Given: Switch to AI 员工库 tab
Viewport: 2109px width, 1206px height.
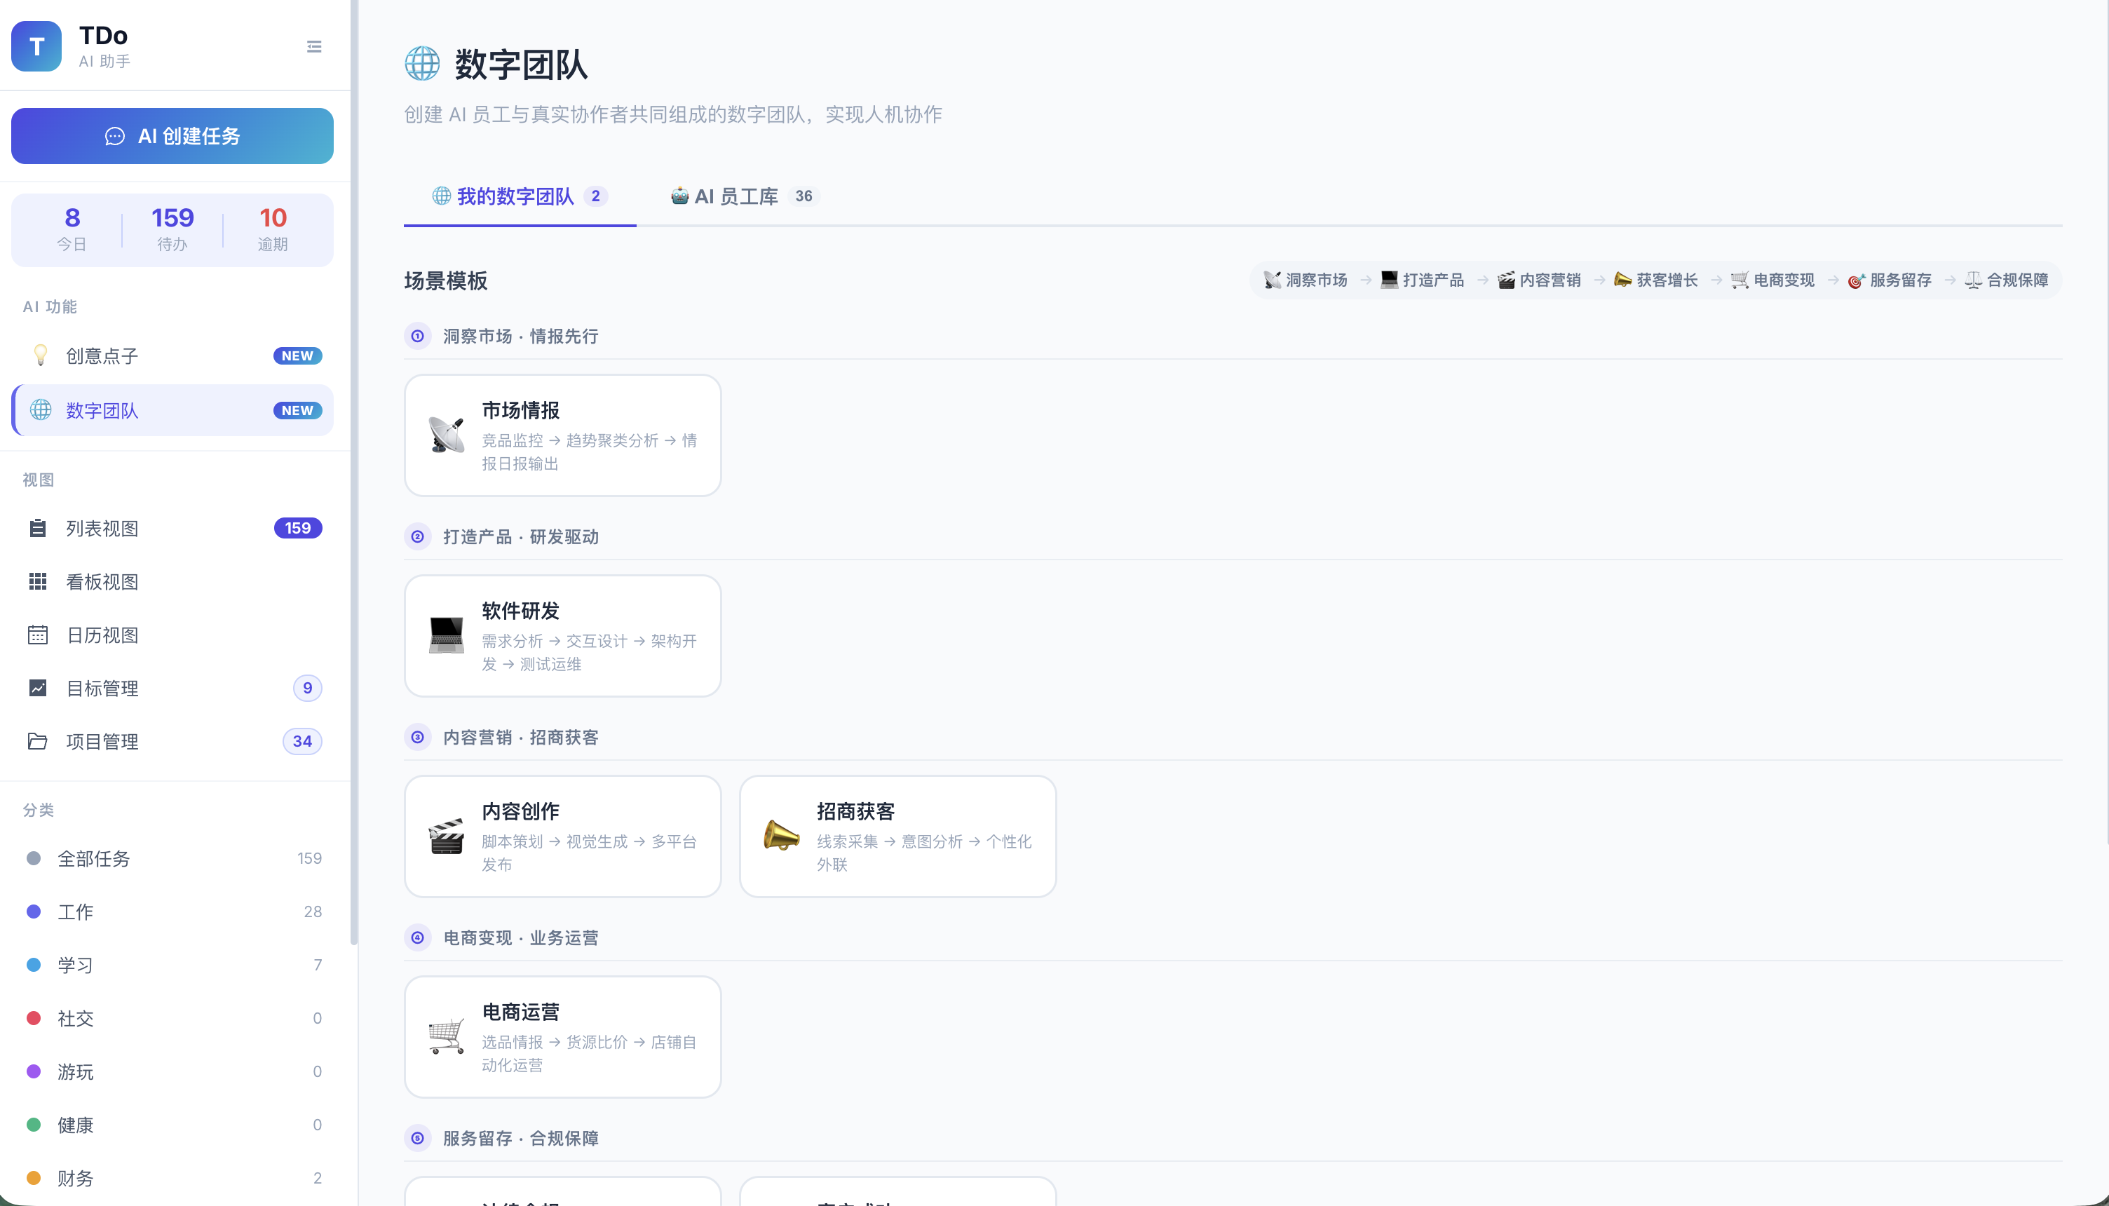Looking at the screenshot, I should click(744, 196).
